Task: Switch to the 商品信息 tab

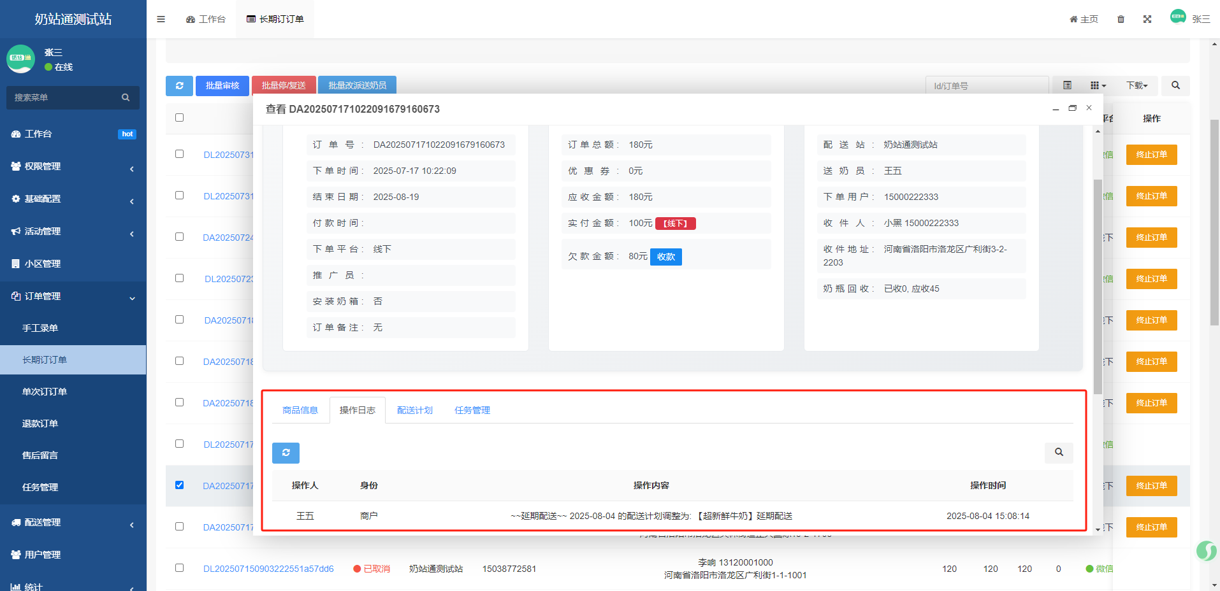Action: click(300, 410)
